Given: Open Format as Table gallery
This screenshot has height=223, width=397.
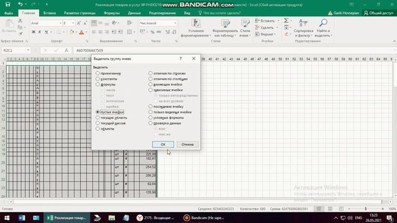Looking at the screenshot, I should tap(225, 28).
